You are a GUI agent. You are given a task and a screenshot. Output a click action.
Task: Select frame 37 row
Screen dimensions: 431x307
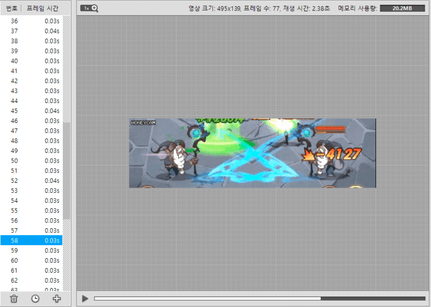click(x=31, y=31)
